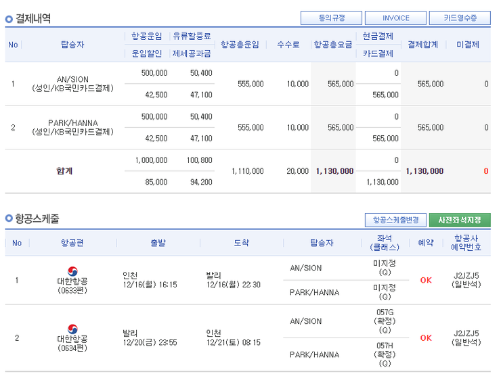Open the 동의규정 agreement rules

329,18
